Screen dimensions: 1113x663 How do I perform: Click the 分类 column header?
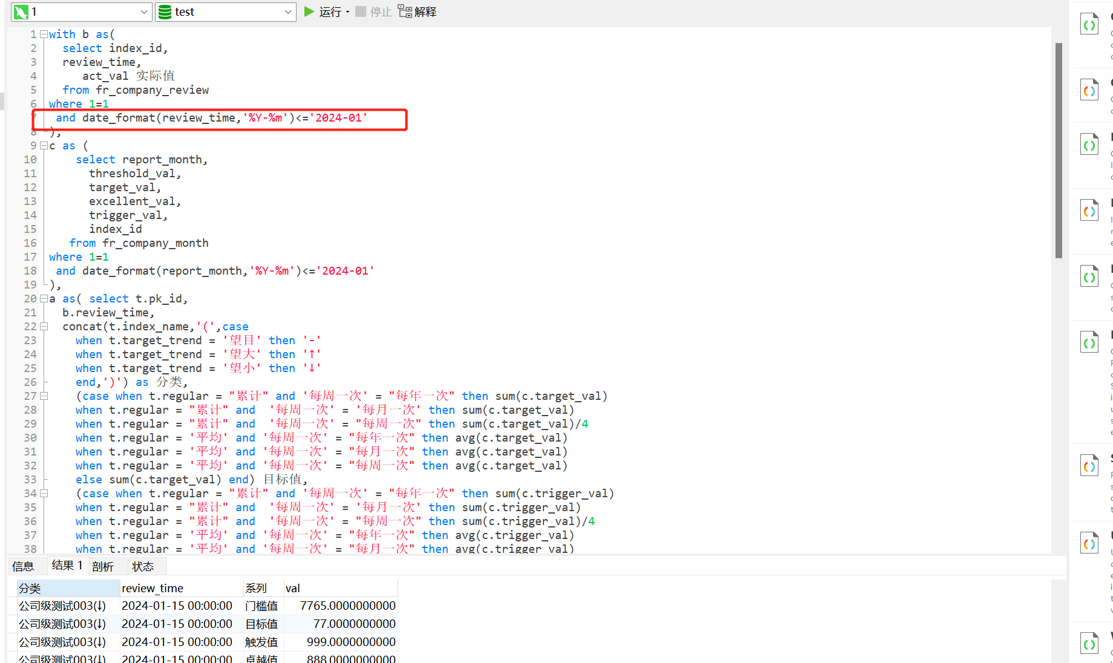pos(68,588)
